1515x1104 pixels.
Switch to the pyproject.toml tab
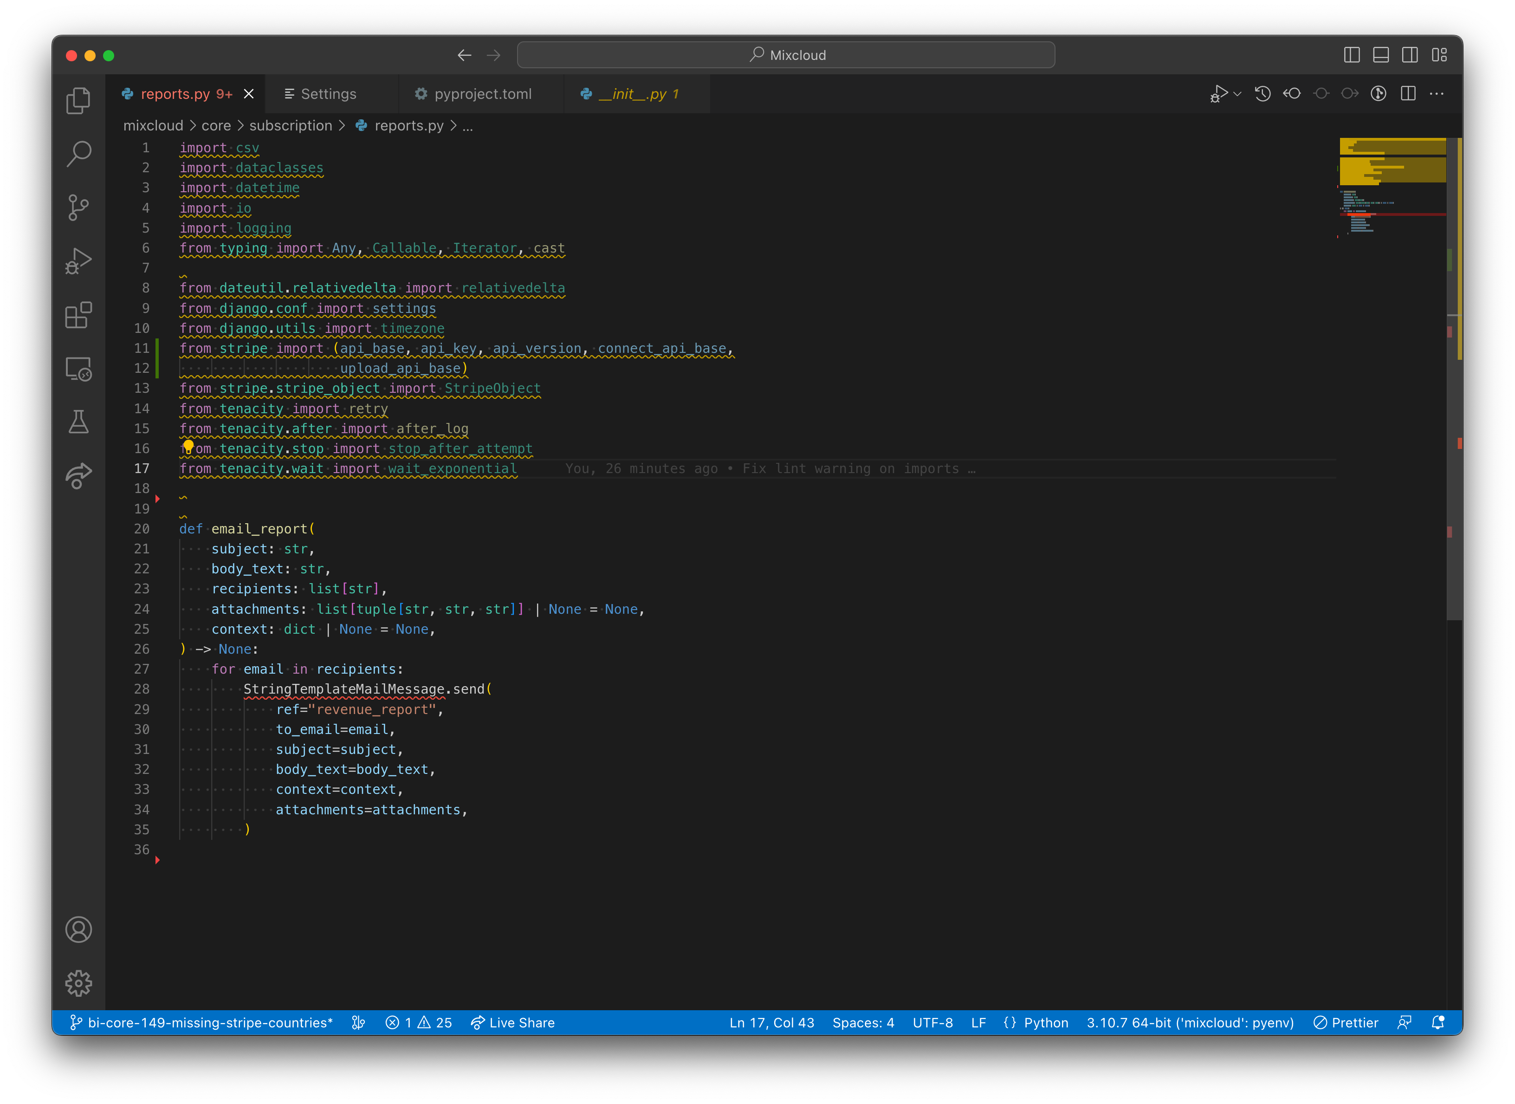[x=482, y=94]
